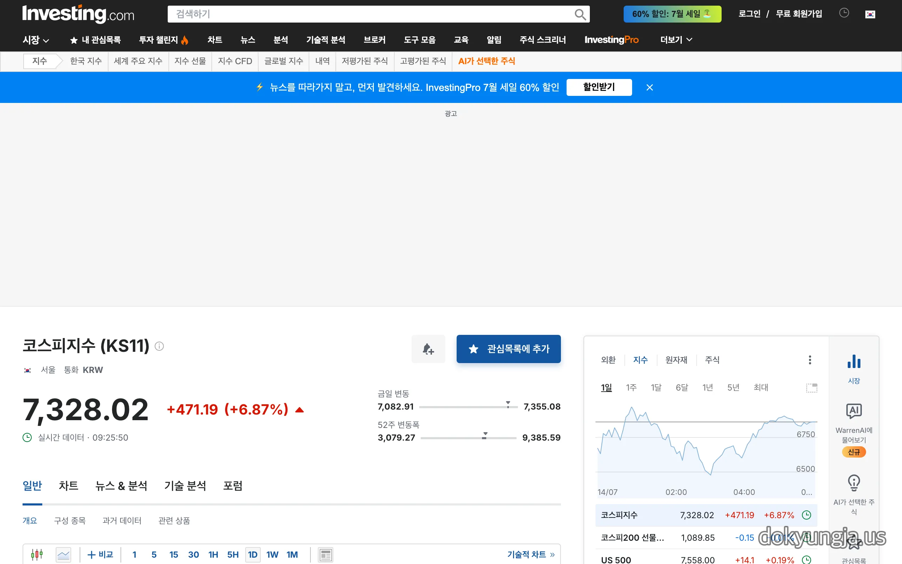Open the clock icon in header
The width and height of the screenshot is (902, 564).
click(844, 13)
